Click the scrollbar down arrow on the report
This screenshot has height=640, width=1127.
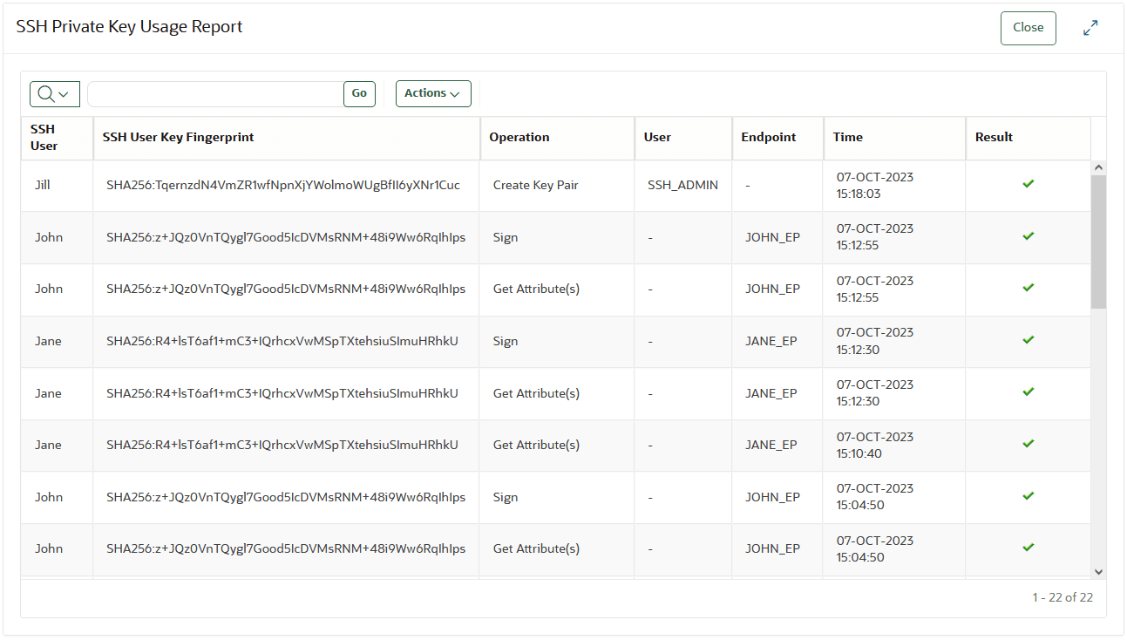[x=1098, y=571]
